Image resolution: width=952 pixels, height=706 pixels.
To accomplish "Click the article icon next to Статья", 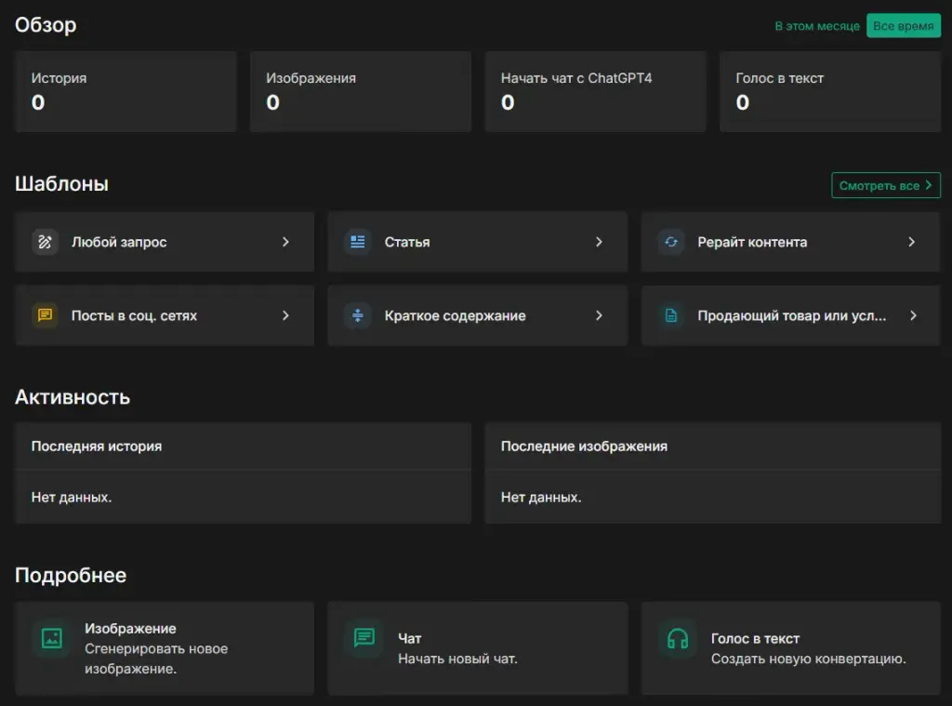I will (358, 242).
